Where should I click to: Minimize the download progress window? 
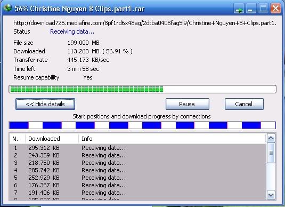click(x=251, y=9)
